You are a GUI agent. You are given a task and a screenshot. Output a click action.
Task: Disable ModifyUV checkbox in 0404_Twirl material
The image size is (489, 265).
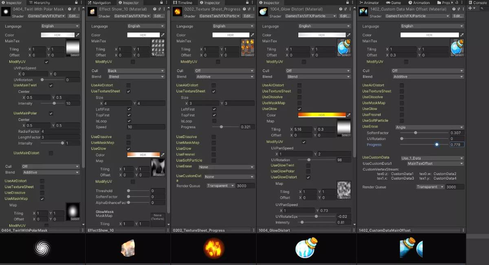[x=46, y=62]
